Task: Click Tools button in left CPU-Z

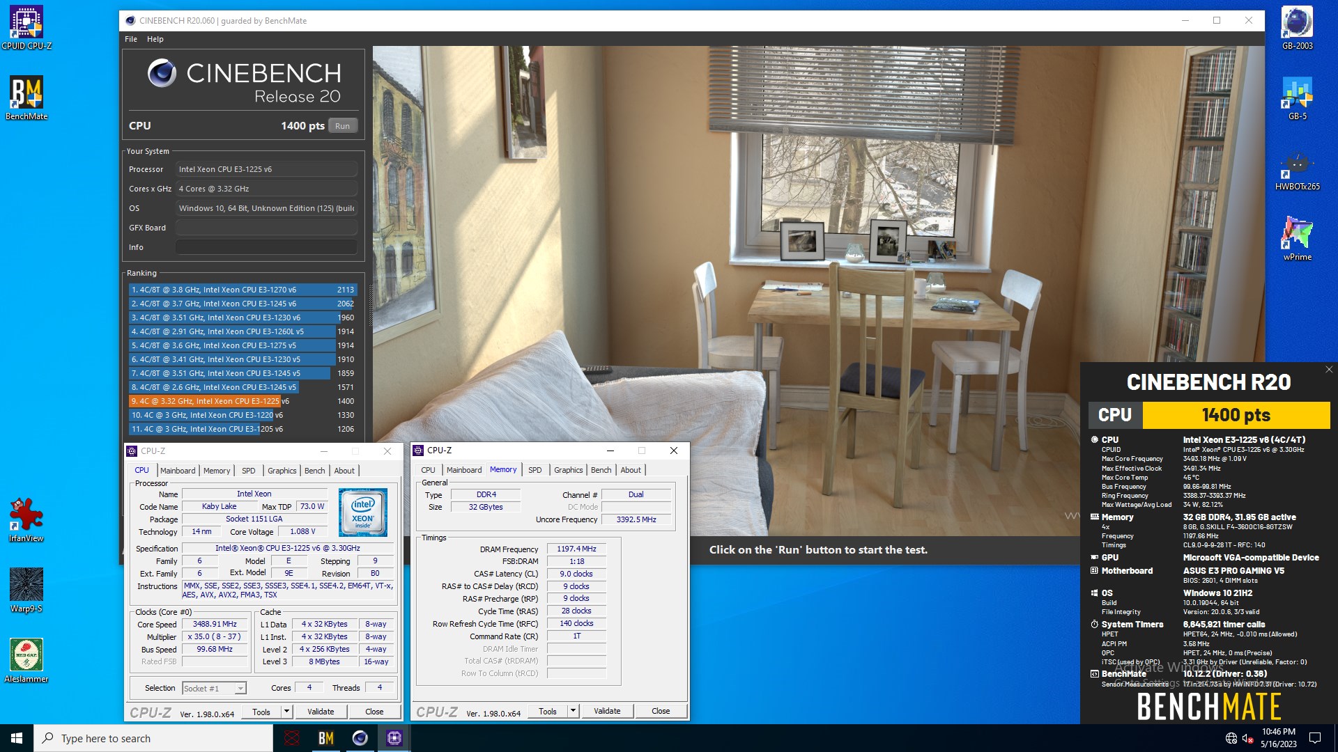Action: click(x=261, y=712)
